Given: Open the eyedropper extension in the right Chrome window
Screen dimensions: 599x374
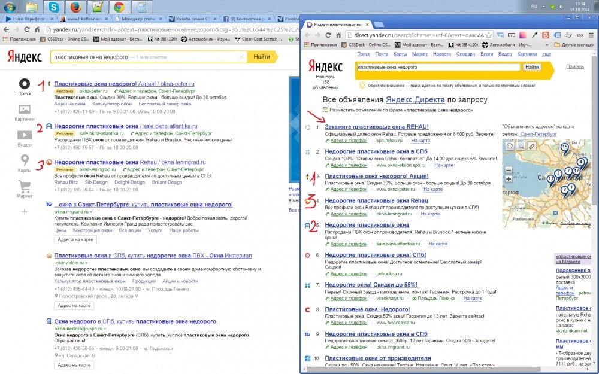Looking at the screenshot, I should (x=535, y=35).
